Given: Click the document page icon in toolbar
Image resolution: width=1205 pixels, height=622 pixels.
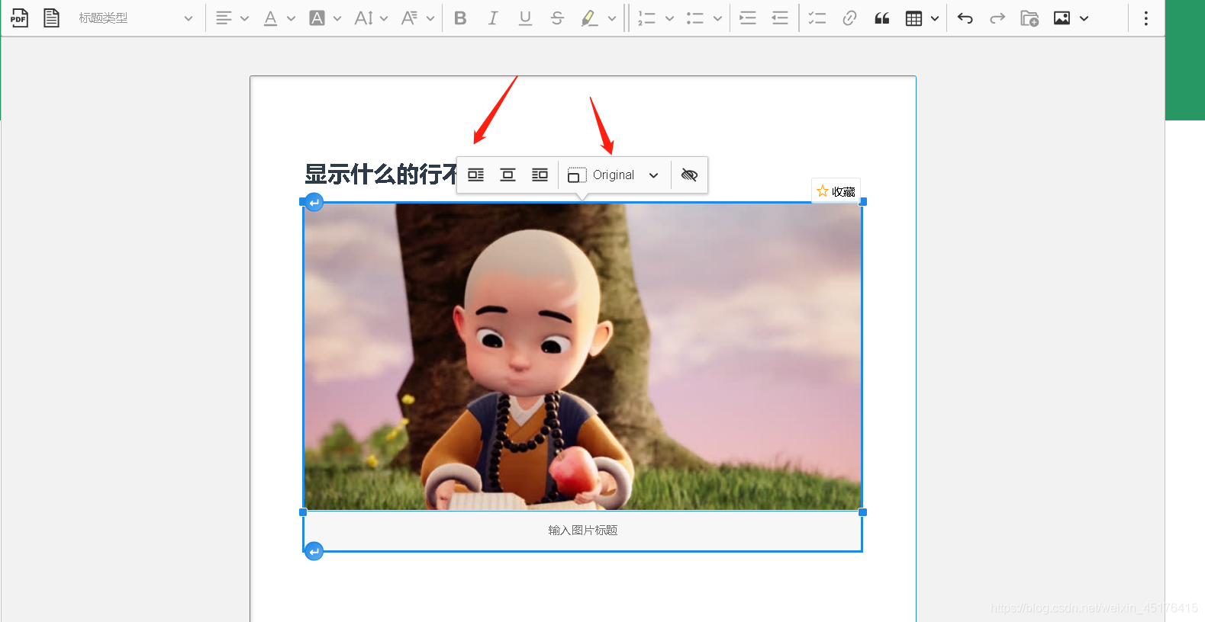Looking at the screenshot, I should 51,18.
